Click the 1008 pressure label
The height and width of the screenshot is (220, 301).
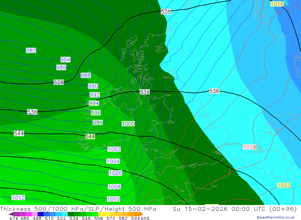tap(114, 187)
